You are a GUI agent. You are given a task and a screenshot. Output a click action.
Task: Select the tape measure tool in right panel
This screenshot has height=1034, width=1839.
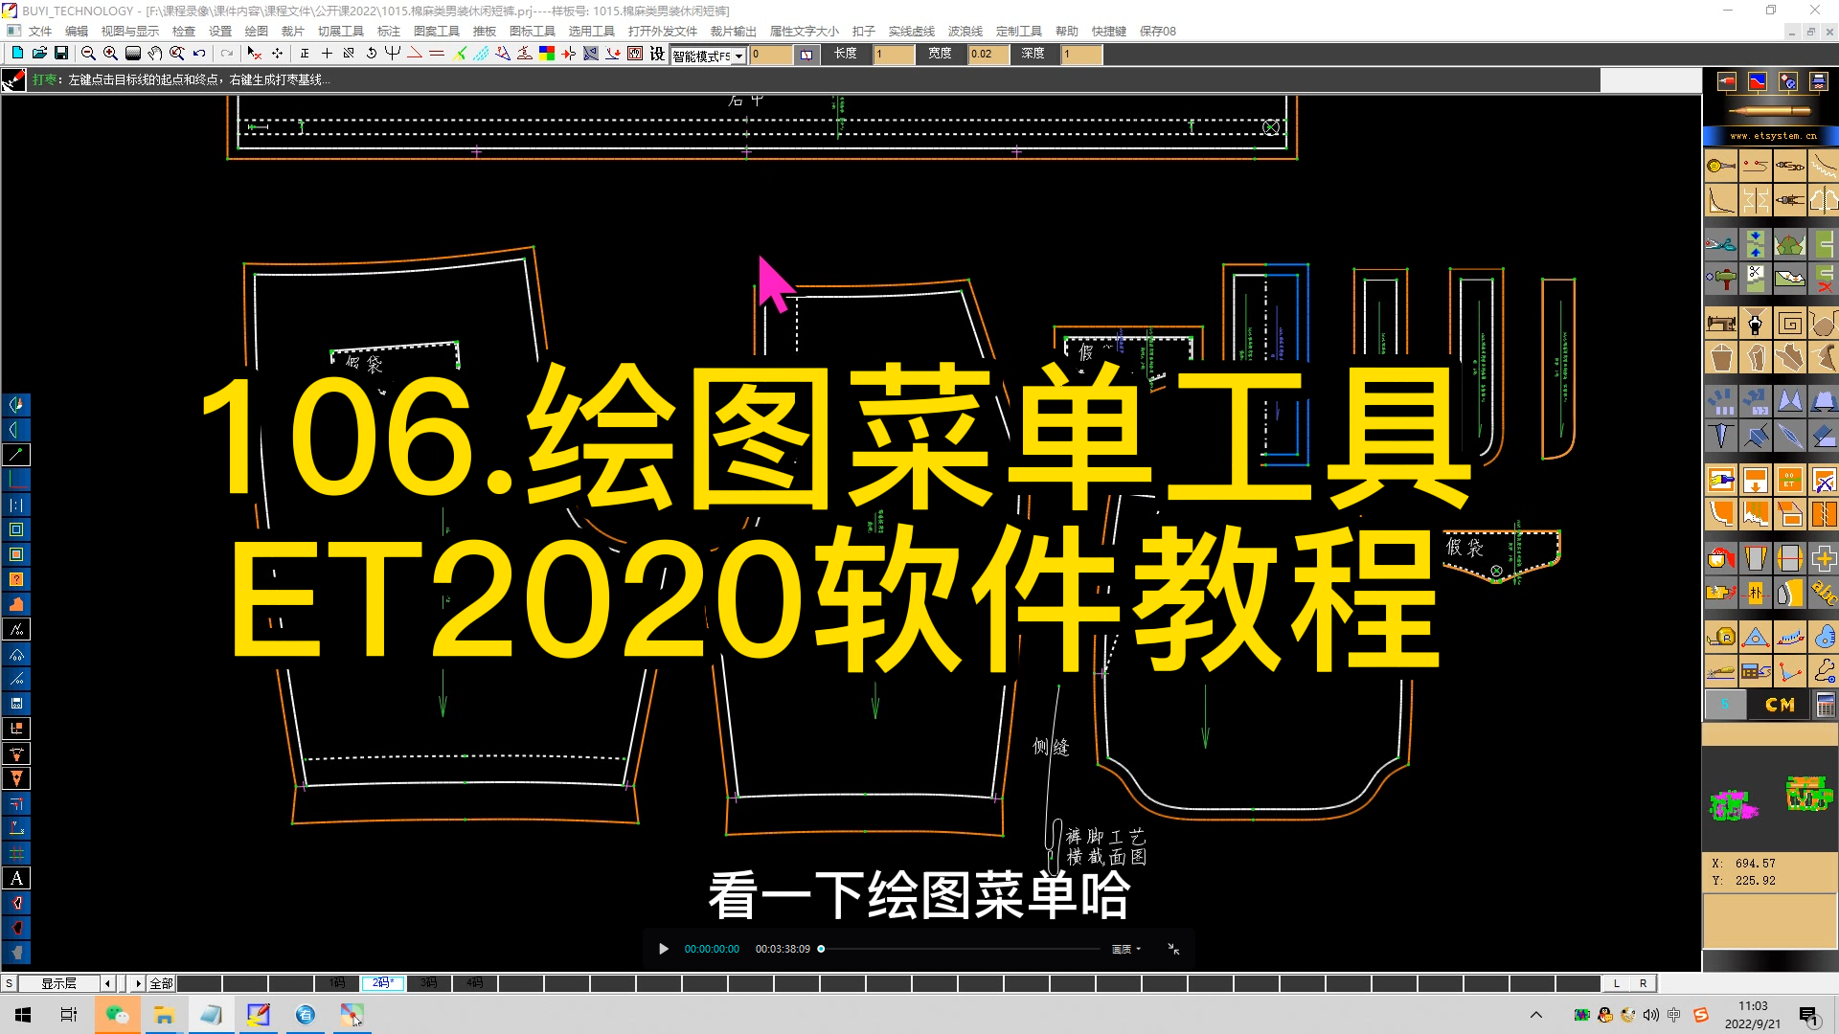tap(1721, 637)
